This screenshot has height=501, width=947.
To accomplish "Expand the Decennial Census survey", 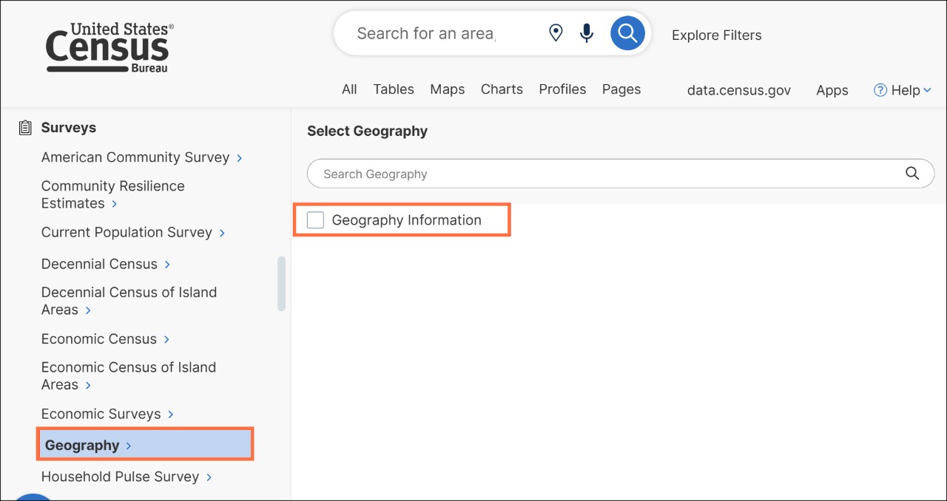I will point(99,264).
